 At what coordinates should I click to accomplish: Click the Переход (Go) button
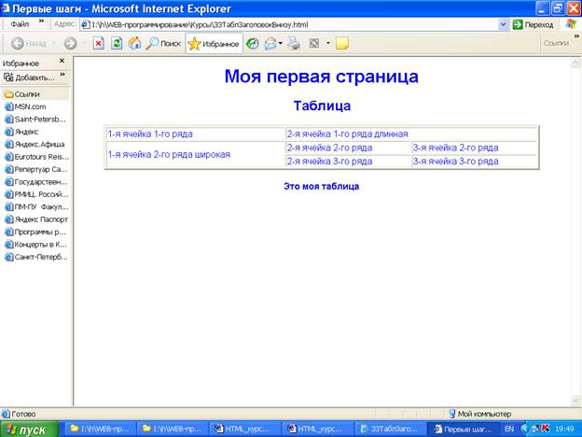click(x=533, y=25)
